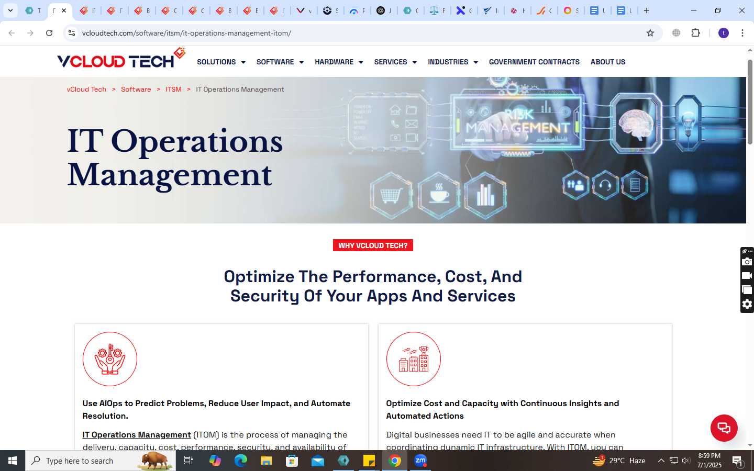View site information icon in the address bar
Image resolution: width=754 pixels, height=471 pixels.
[x=72, y=33]
